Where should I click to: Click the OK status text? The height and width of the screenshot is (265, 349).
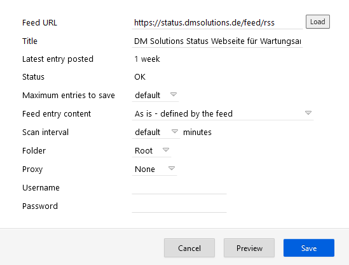(x=140, y=77)
